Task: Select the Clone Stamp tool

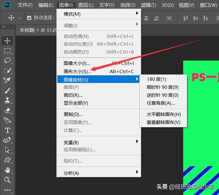Action: (x=7, y=100)
